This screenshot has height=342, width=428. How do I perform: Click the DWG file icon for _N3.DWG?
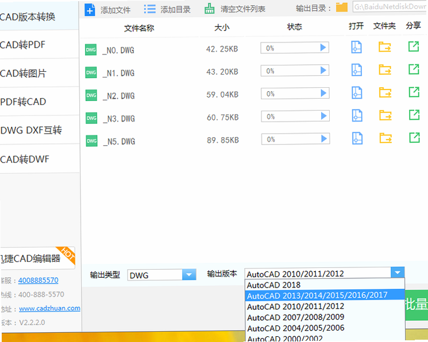91,118
